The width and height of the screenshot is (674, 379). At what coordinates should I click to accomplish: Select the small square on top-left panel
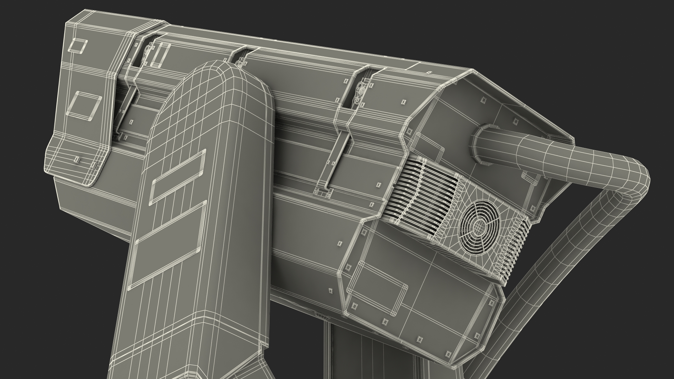pos(78,46)
